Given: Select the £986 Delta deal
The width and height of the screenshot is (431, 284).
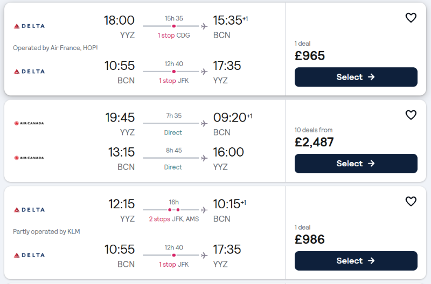Looking at the screenshot, I should pyautogui.click(x=356, y=261).
